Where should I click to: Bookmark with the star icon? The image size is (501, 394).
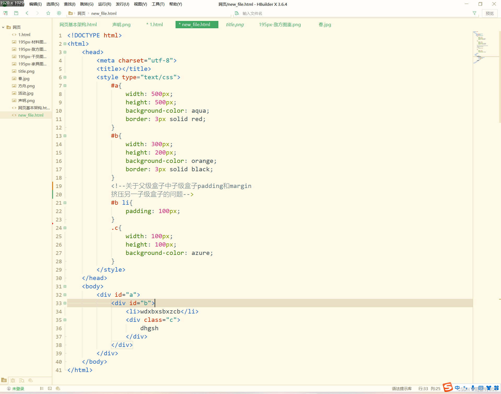48,13
